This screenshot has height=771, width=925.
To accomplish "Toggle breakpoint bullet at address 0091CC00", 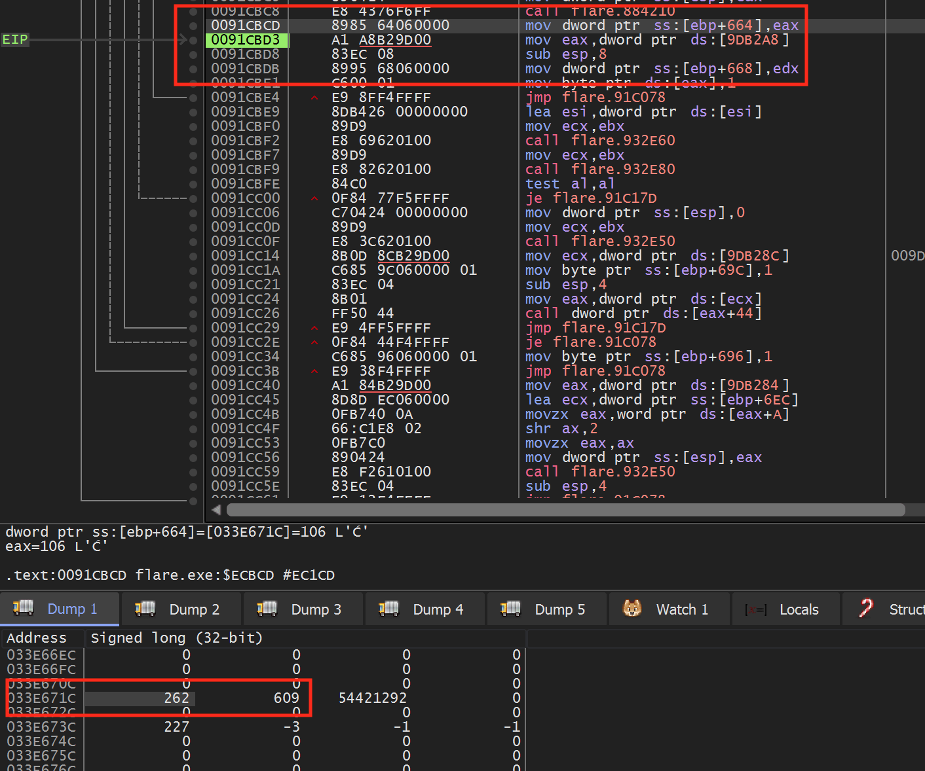I will pos(193,198).
